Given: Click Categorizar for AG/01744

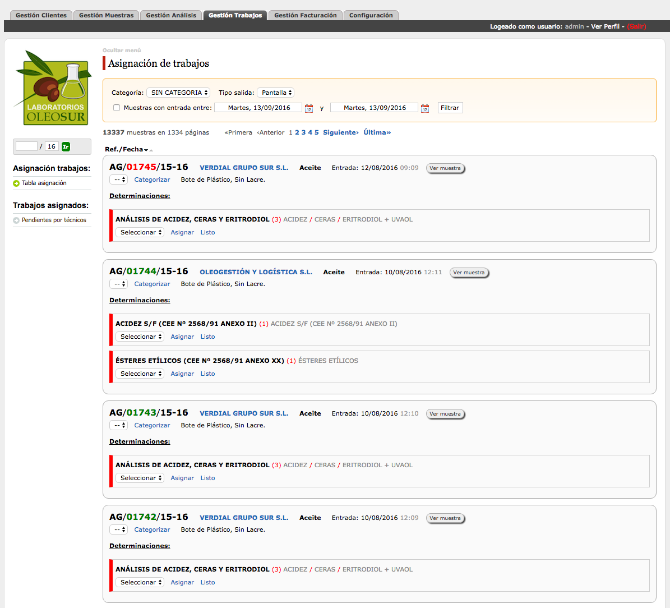Looking at the screenshot, I should 152,284.
